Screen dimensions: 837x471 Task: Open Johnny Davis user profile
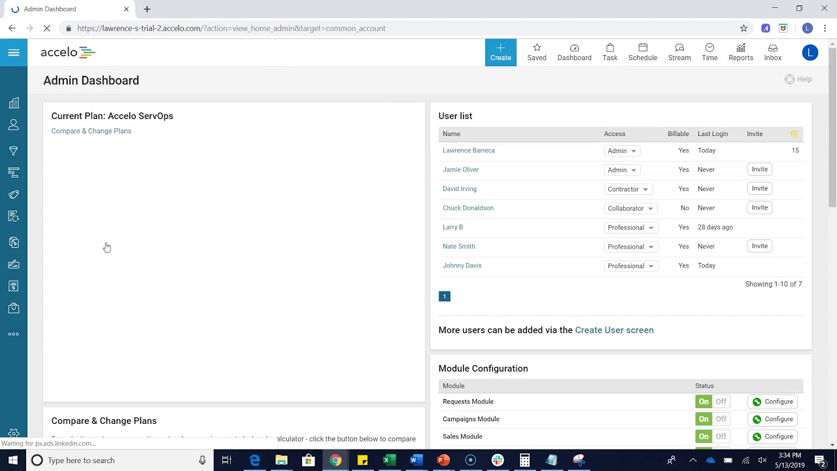click(x=462, y=266)
